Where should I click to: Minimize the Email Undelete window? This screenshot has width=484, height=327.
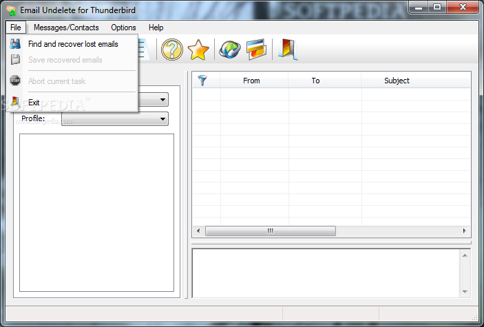419,8
